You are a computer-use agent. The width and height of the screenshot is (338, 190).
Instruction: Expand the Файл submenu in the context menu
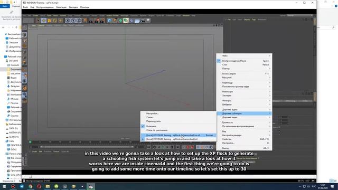click(x=244, y=56)
